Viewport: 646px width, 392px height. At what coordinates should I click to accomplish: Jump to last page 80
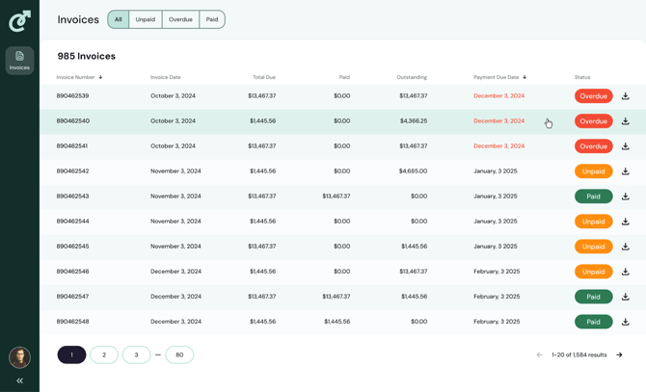(x=179, y=354)
